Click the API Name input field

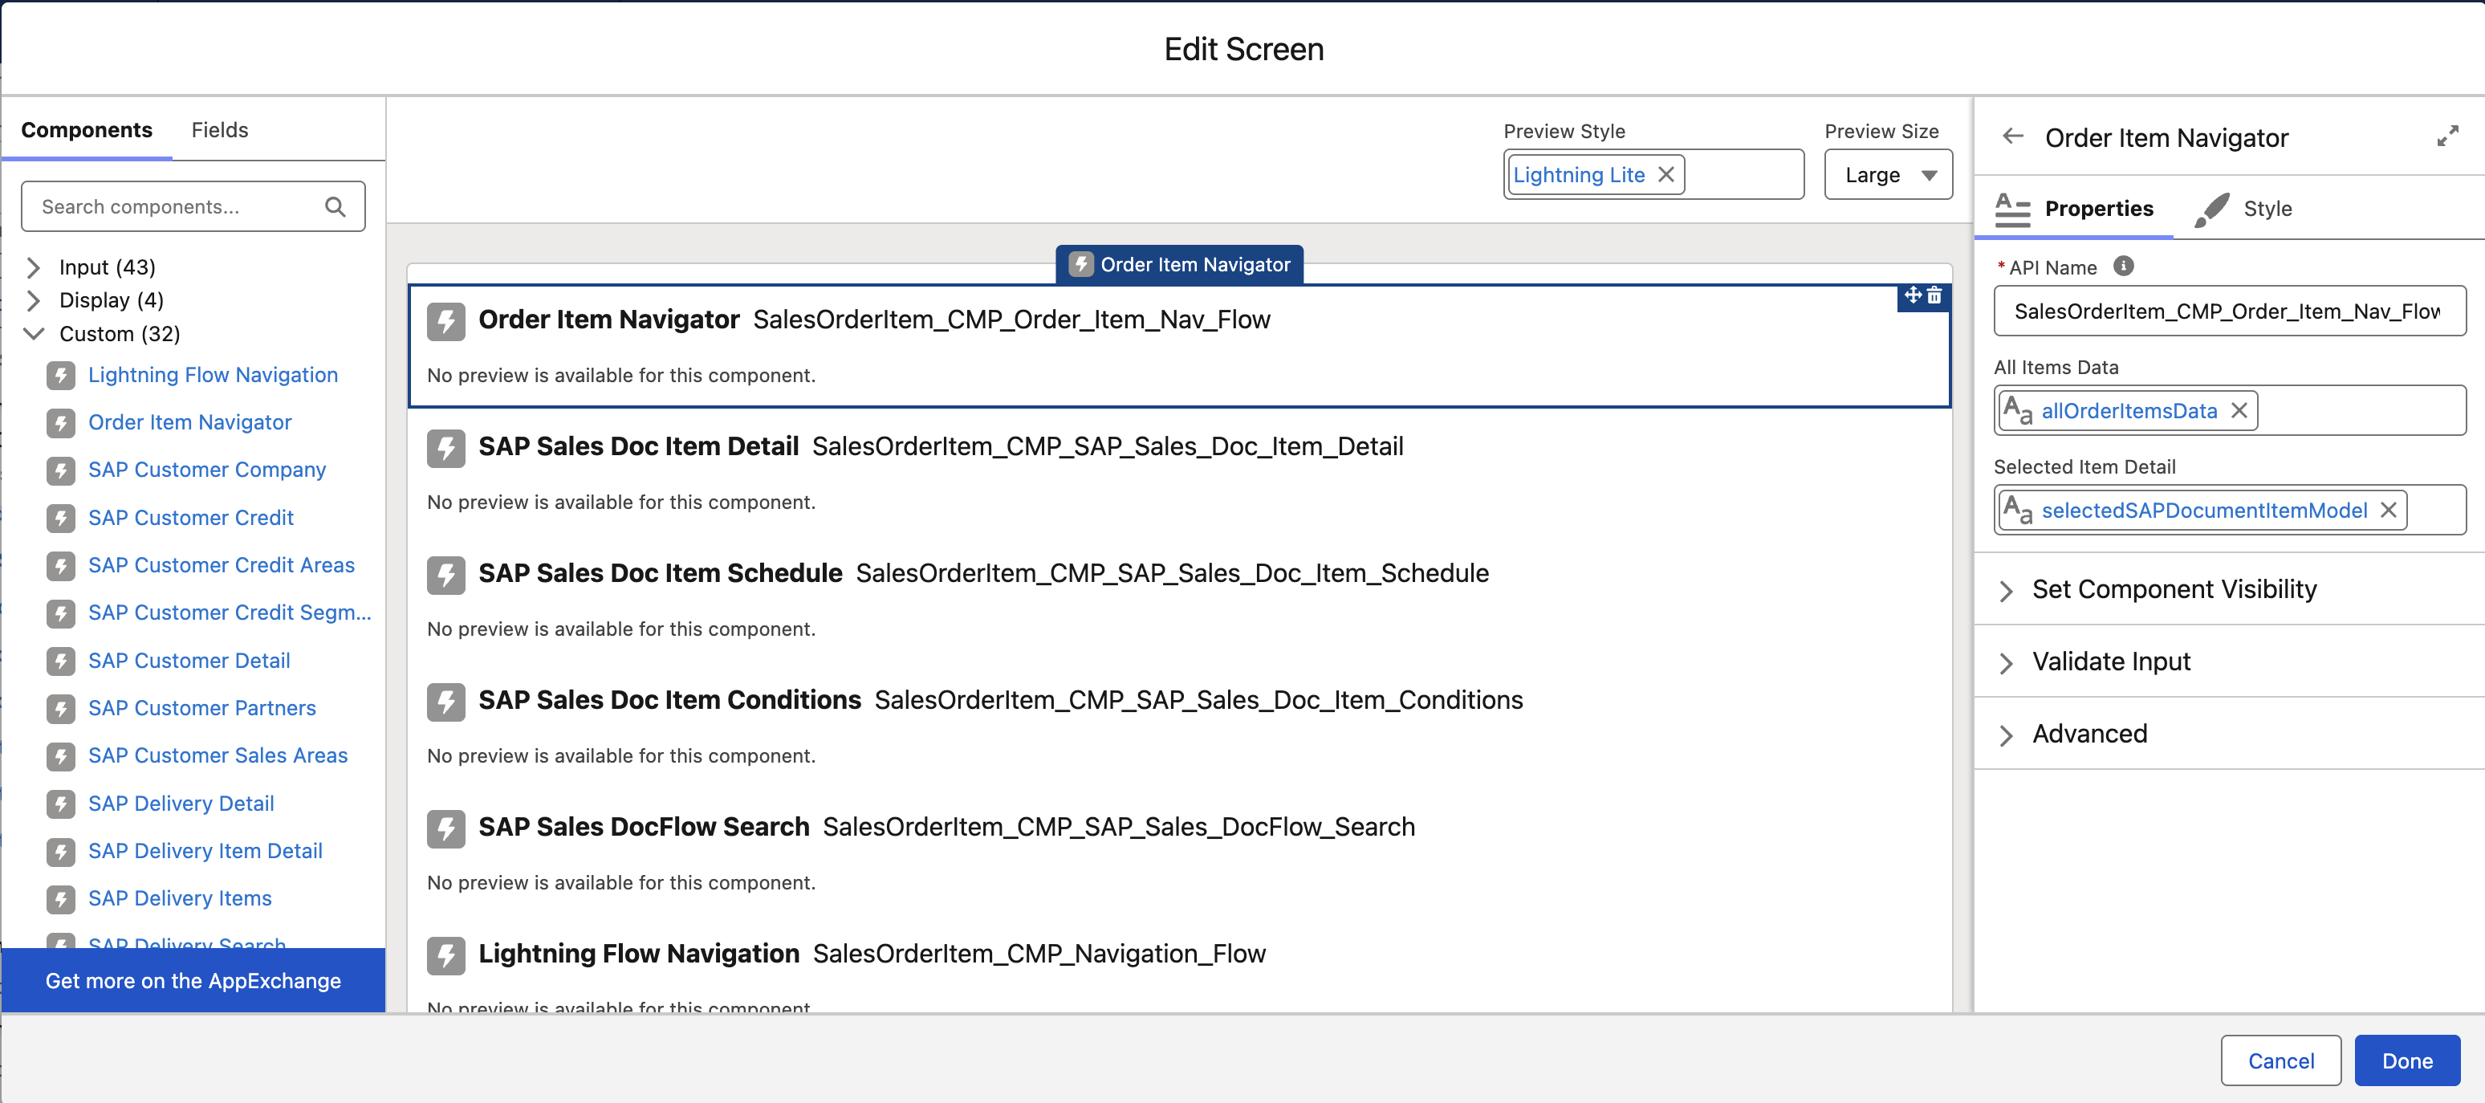(x=2230, y=311)
